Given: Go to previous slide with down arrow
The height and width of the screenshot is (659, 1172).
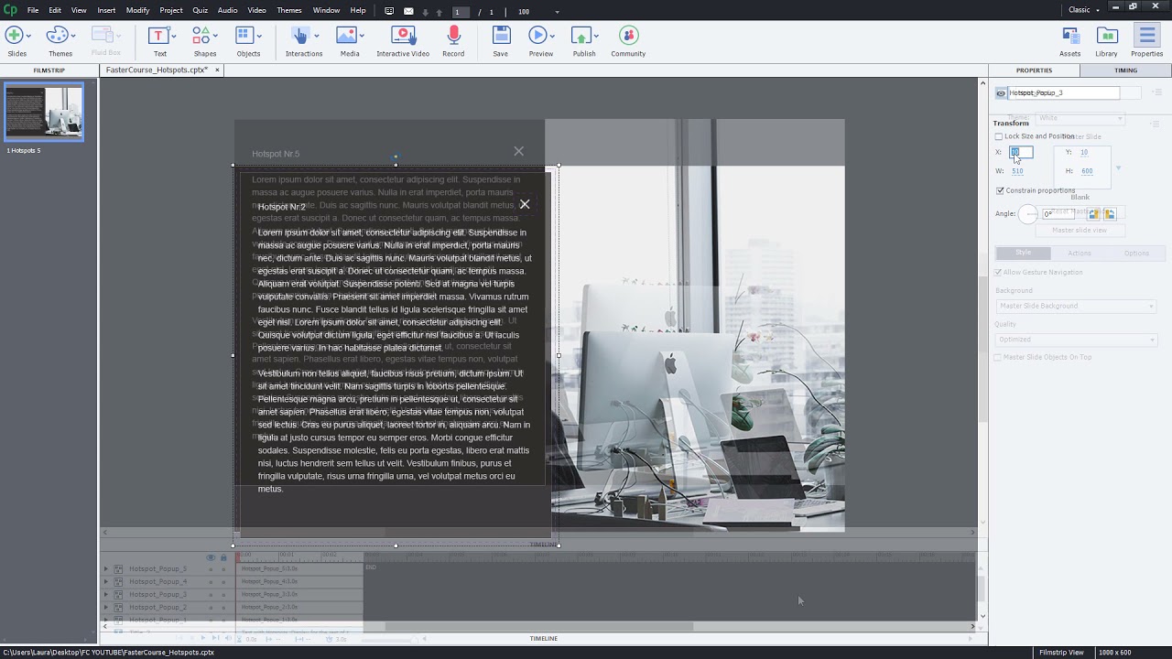Looking at the screenshot, I should click(x=426, y=12).
